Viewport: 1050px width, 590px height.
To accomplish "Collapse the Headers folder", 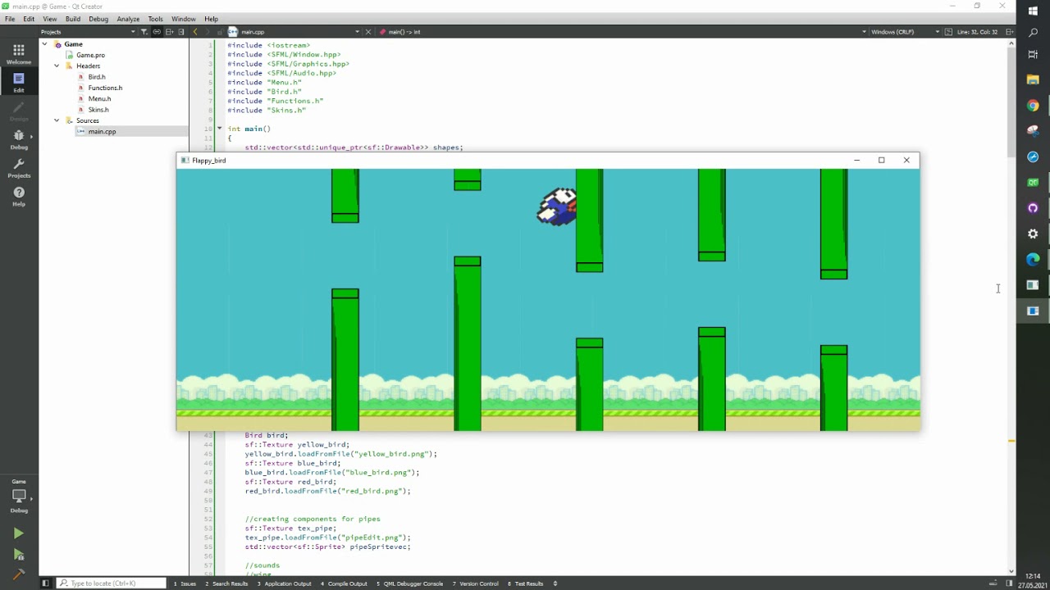I will (x=57, y=66).
